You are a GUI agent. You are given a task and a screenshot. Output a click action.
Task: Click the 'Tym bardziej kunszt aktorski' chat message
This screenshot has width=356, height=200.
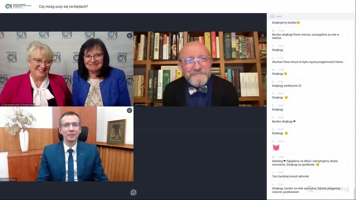(x=290, y=176)
